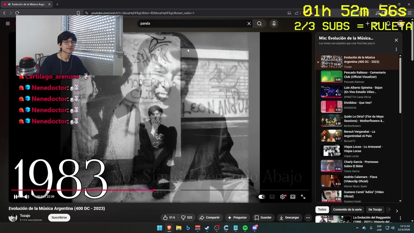Open the YouTube hamburger guide menu
The width and height of the screenshot is (414, 233).
click(8, 23)
